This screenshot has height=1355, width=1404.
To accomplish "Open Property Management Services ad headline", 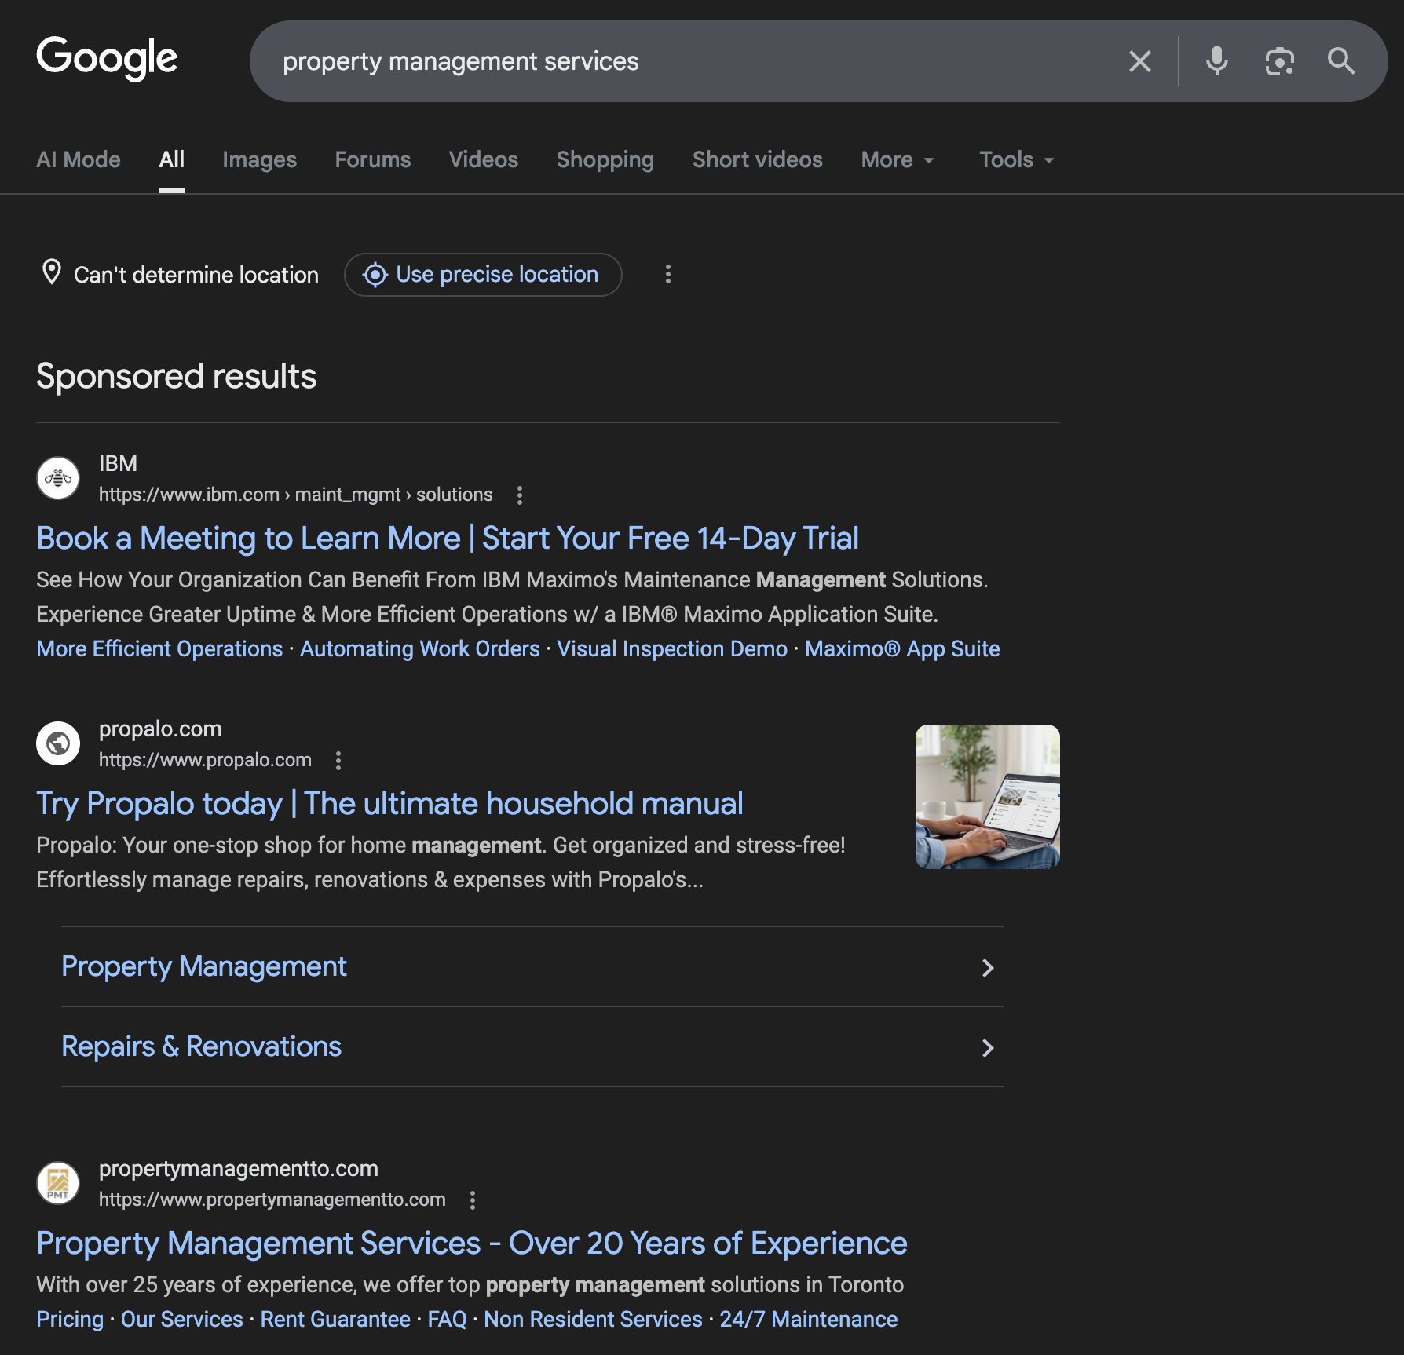I will pyautogui.click(x=472, y=1244).
